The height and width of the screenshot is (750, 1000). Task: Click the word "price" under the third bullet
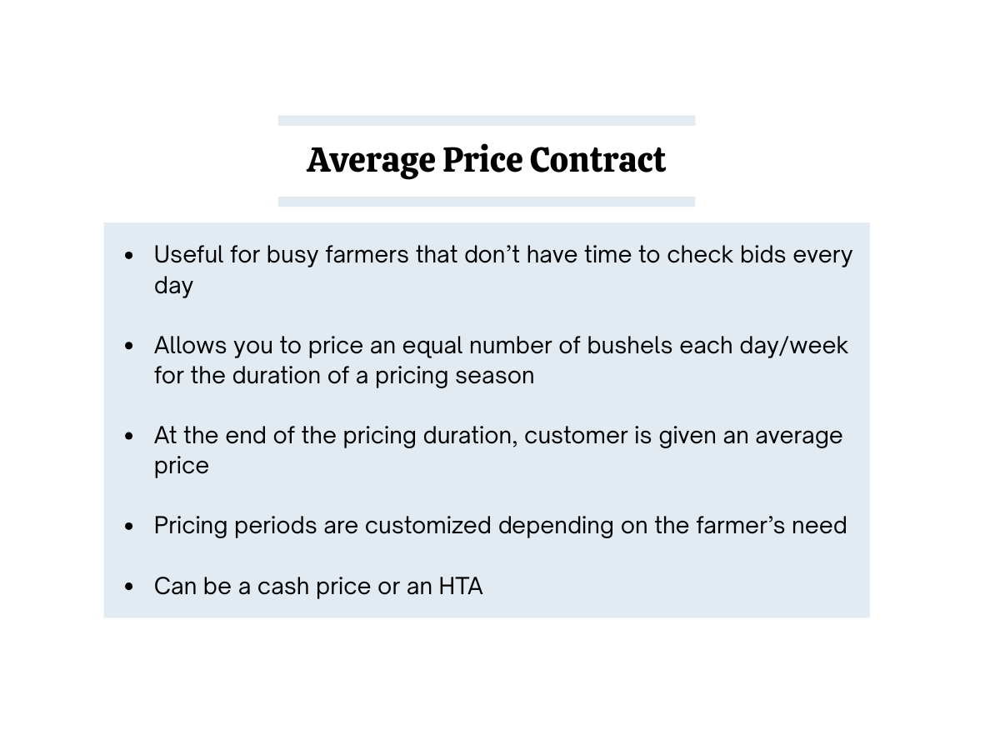181,466
